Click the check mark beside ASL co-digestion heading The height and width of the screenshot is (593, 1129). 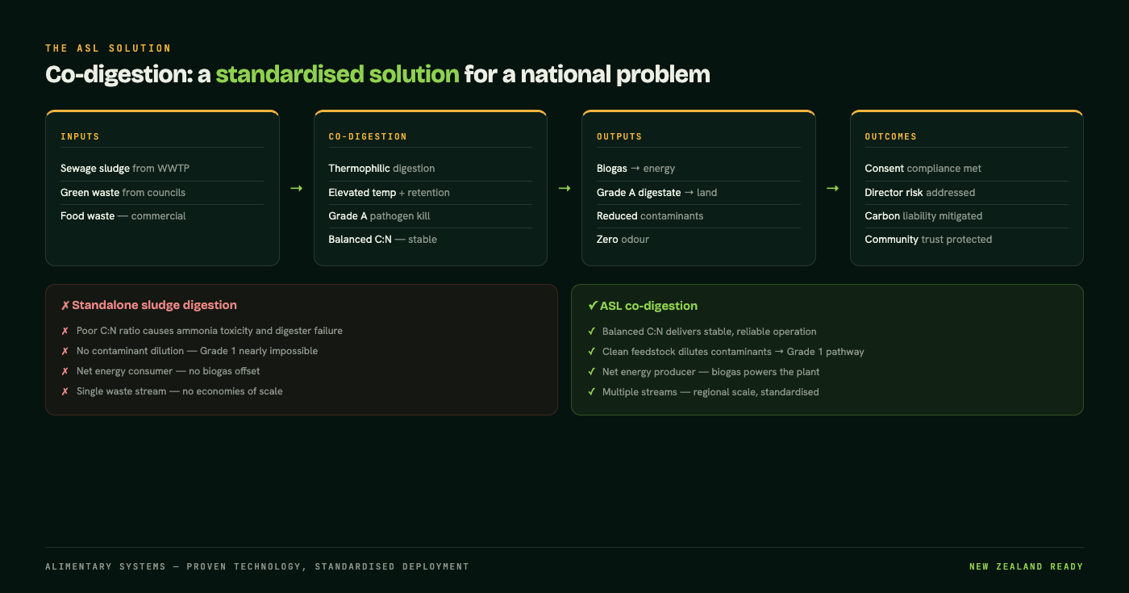point(592,306)
